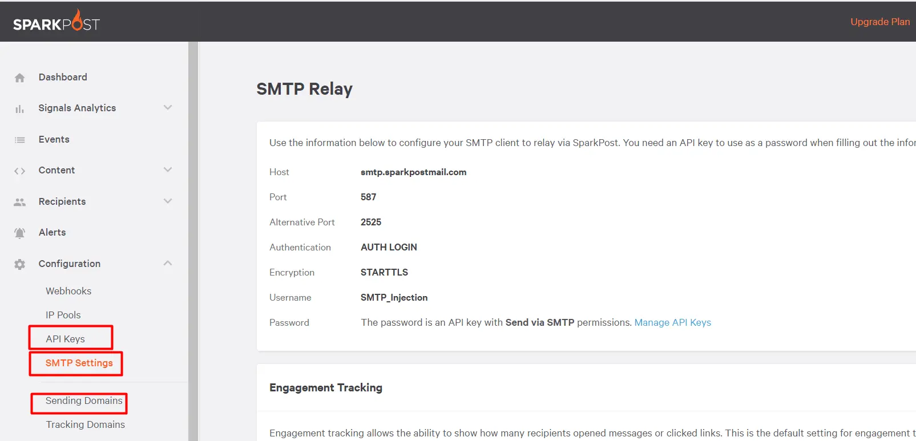
Task: Open Sending Domains page
Action: (x=84, y=400)
